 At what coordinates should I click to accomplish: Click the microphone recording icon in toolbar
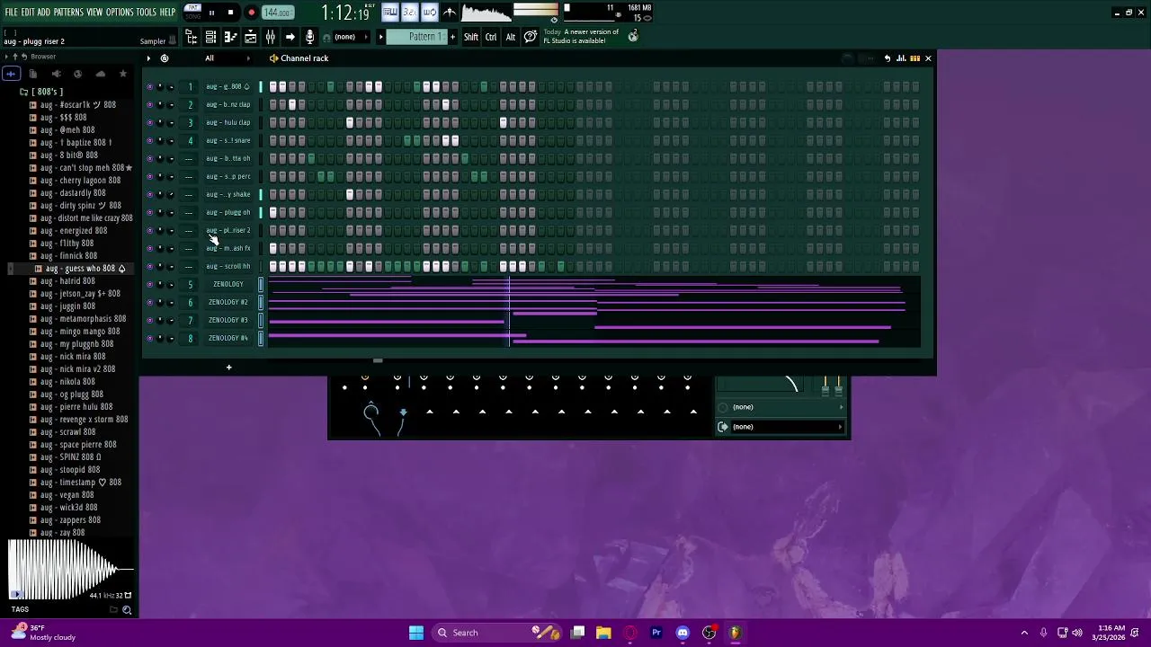pyautogui.click(x=309, y=37)
